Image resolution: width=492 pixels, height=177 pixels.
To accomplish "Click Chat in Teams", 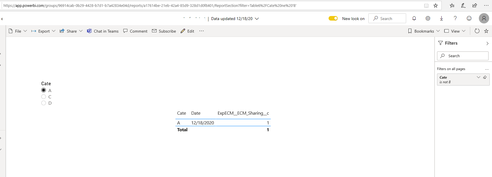I will [x=103, y=31].
